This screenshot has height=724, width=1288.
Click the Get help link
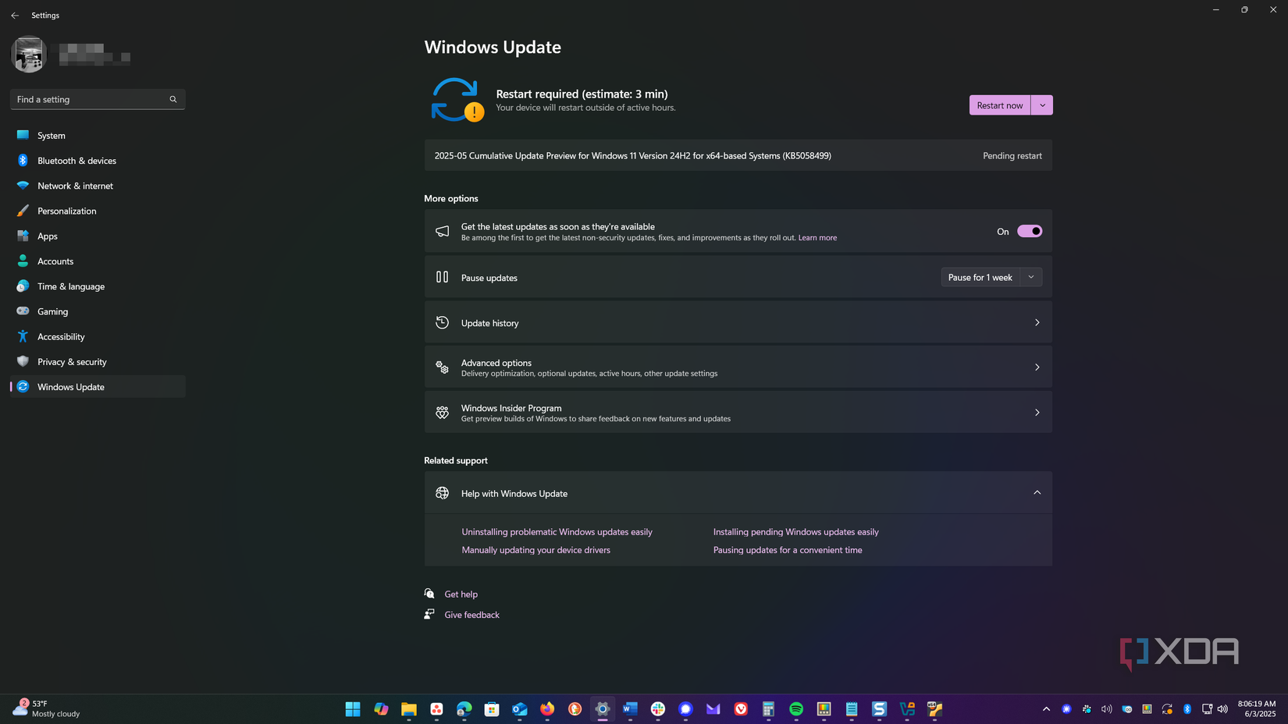[461, 594]
